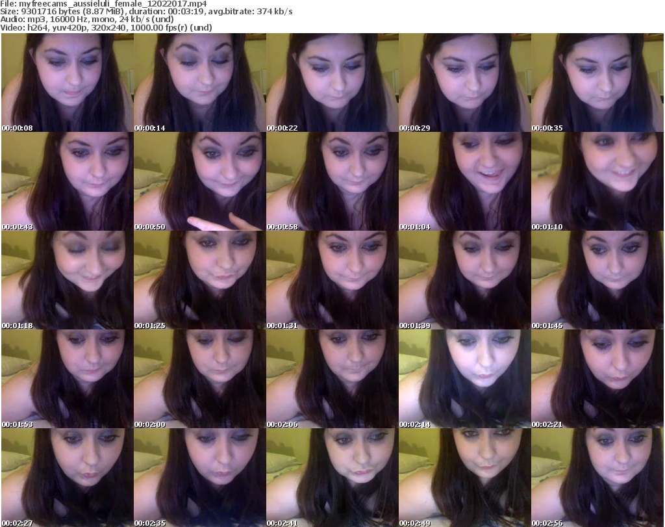Image resolution: width=665 pixels, height=527 pixels.
Task: Pick the final frame at 00:02:56
Action: [x=597, y=478]
